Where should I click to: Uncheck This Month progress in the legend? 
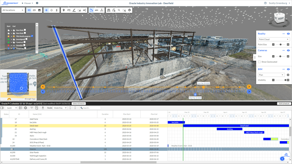pos(32,36)
